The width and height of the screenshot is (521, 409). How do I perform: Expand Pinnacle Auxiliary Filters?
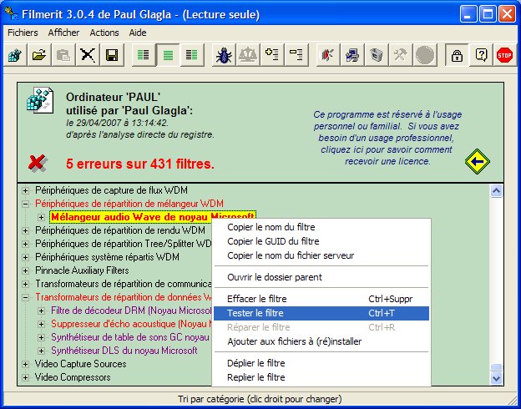pyautogui.click(x=25, y=270)
